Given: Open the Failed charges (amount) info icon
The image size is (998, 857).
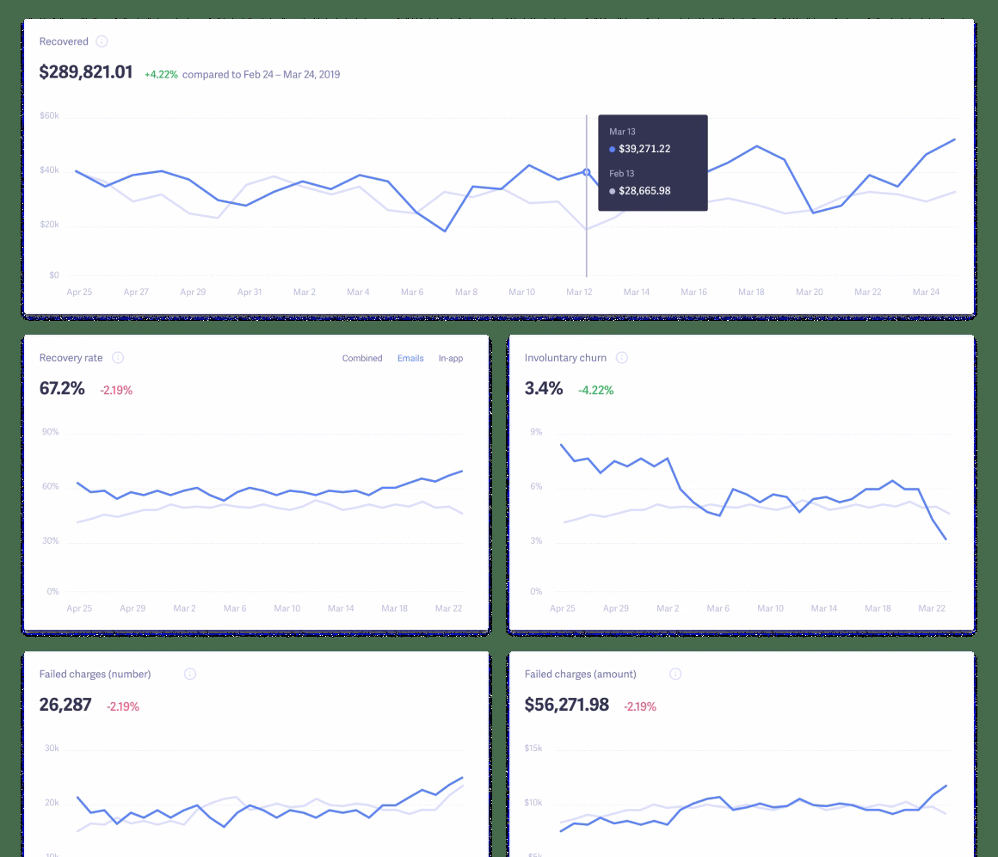Looking at the screenshot, I should pos(675,674).
